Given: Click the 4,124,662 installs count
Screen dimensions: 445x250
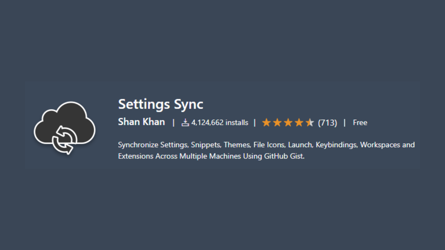Looking at the screenshot, I should [220, 123].
